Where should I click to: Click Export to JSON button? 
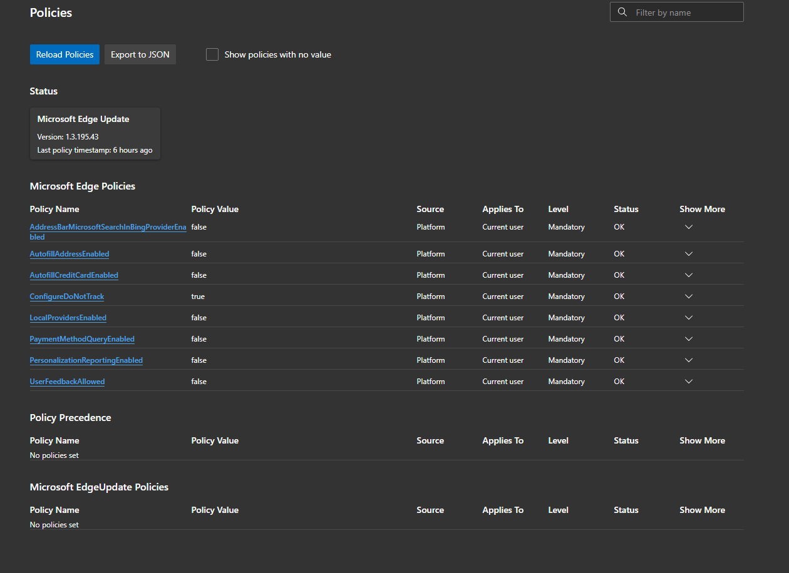(x=140, y=54)
